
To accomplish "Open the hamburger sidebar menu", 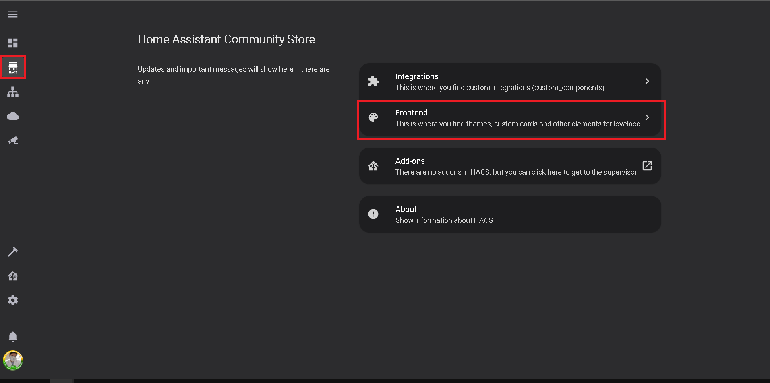I will (13, 14).
